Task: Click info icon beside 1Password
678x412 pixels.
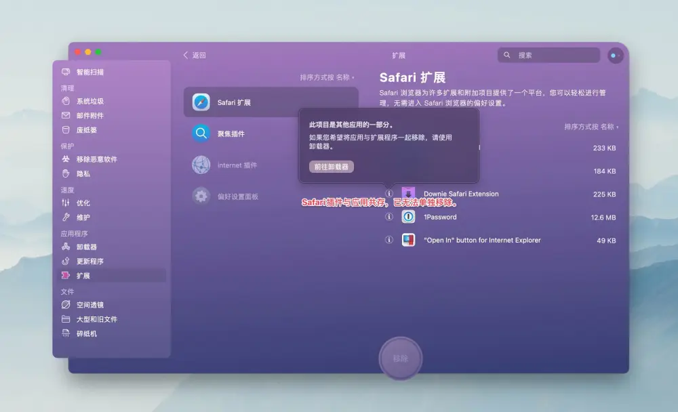Action: [x=389, y=217]
